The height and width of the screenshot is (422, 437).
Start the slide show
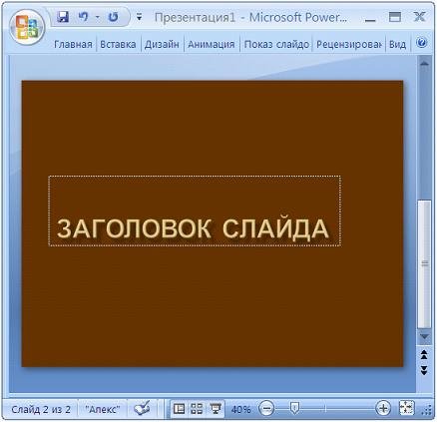point(215,408)
